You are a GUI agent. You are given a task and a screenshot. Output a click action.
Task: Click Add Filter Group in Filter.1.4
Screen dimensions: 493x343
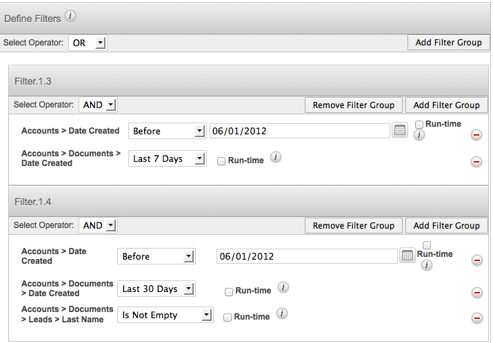point(447,225)
